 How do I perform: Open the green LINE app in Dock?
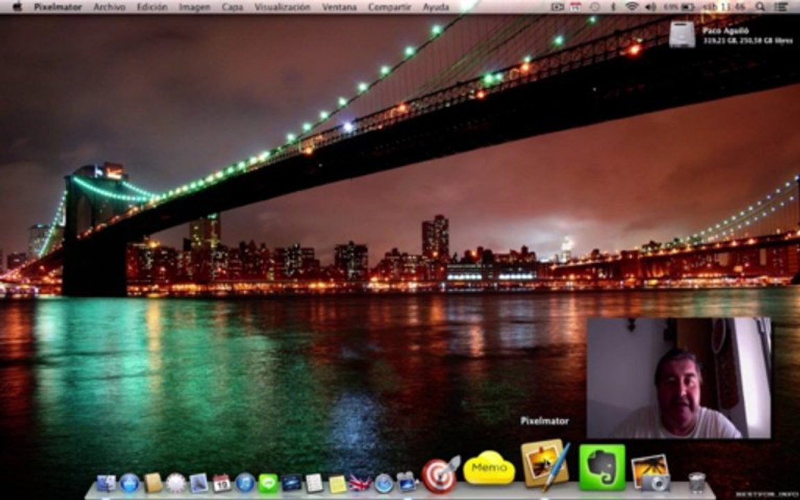pos(268,483)
